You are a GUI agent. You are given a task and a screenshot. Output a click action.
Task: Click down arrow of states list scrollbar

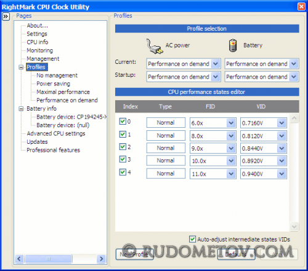[294, 227]
